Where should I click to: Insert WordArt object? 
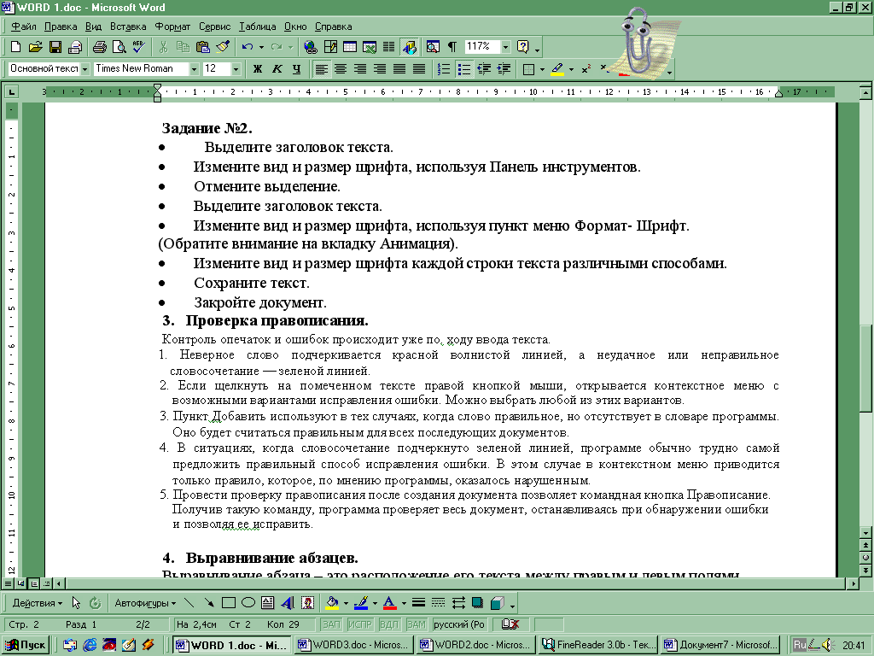pos(288,602)
